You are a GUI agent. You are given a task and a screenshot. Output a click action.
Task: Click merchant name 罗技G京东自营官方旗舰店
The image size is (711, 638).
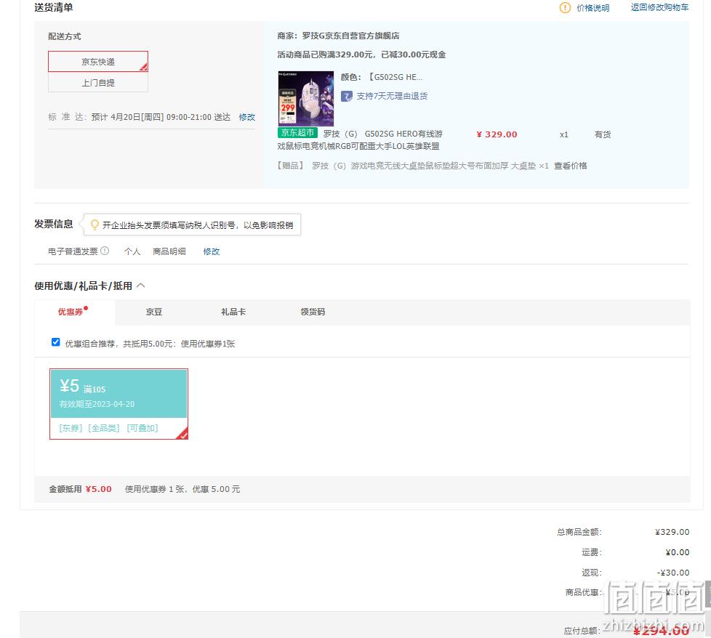tap(350, 36)
